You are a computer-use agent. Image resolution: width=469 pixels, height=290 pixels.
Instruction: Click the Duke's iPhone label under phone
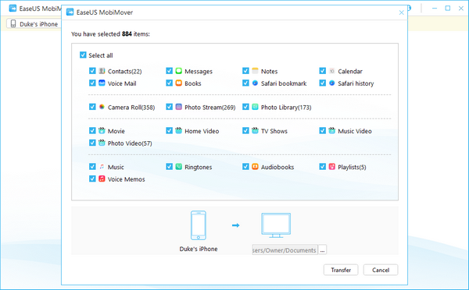tap(199, 249)
